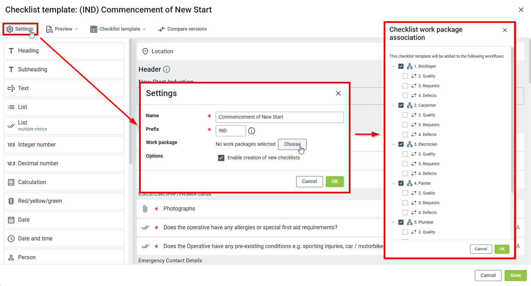Click Choose to select work packages
Image resolution: width=531 pixels, height=286 pixels.
(x=292, y=144)
